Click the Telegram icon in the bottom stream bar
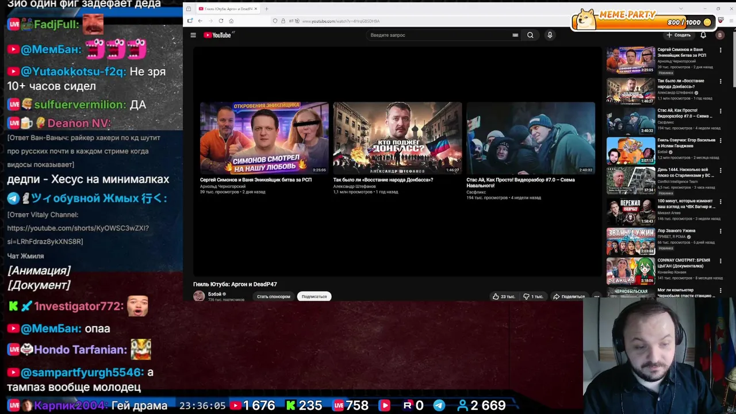 [x=439, y=405]
